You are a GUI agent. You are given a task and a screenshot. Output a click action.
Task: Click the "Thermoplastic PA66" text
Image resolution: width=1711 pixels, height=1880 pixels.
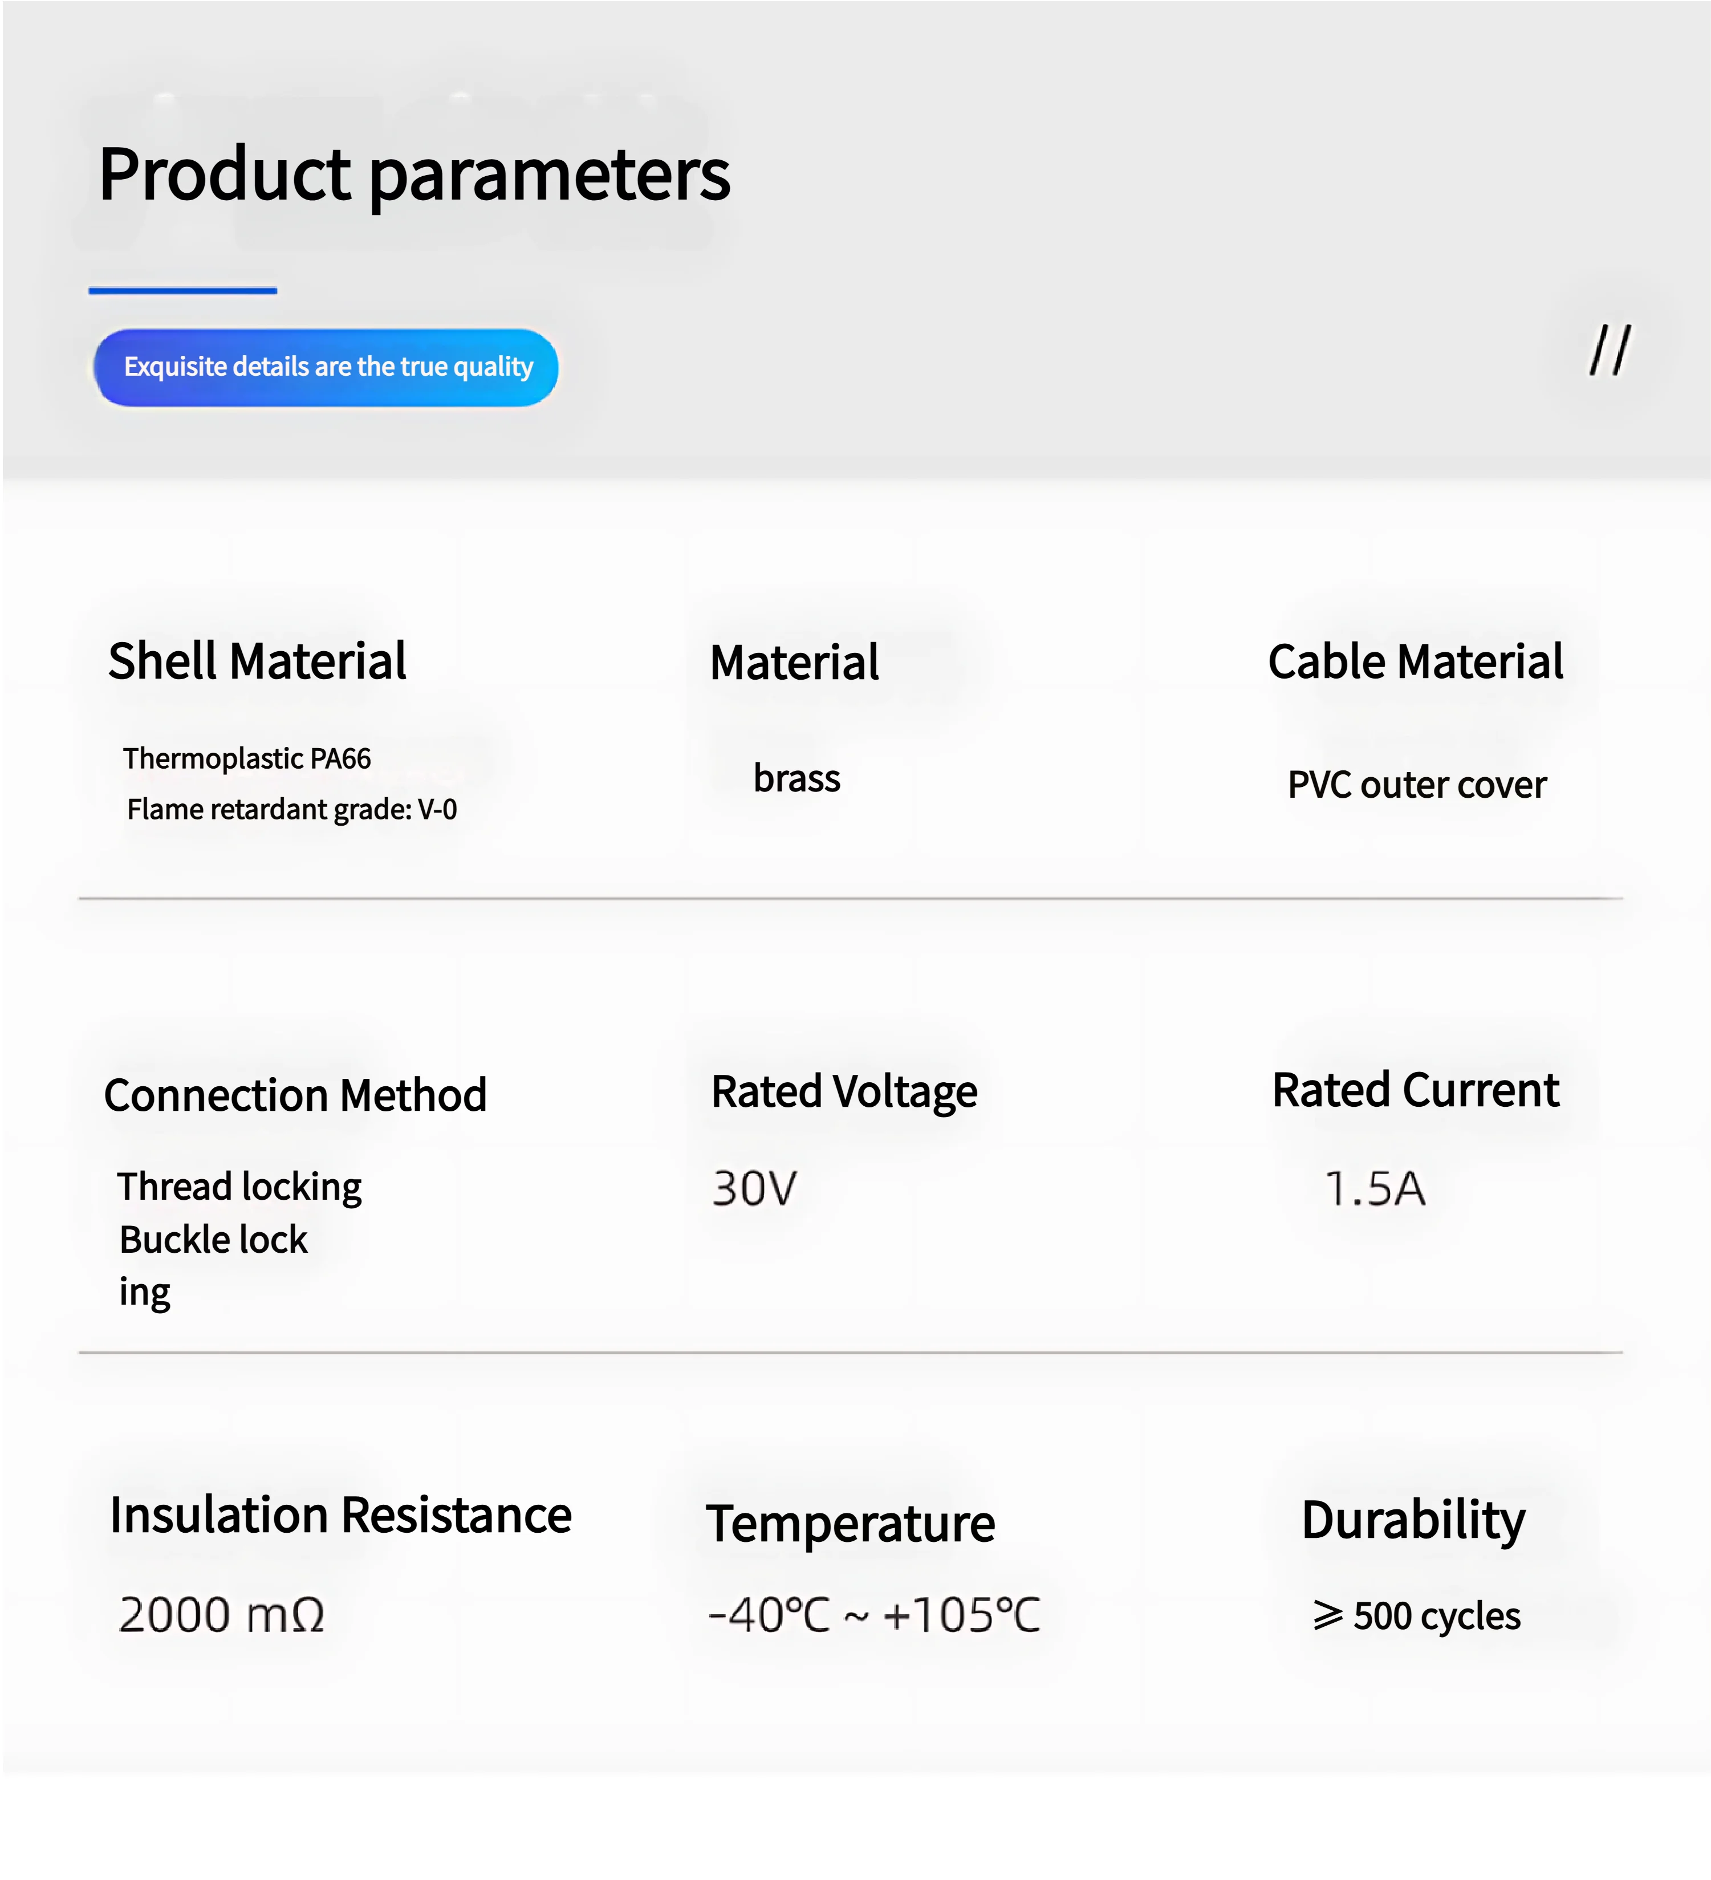(x=247, y=758)
